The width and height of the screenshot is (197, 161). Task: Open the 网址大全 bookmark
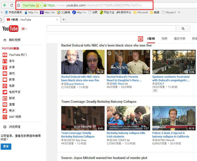point(107,12)
